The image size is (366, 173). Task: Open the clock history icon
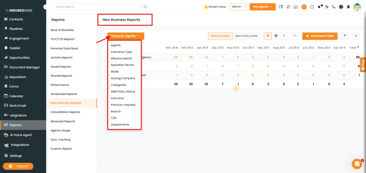tap(312, 7)
